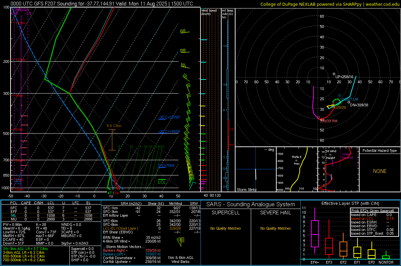Click the LowRH = 72% value

pyautogui.click(x=14, y=232)
